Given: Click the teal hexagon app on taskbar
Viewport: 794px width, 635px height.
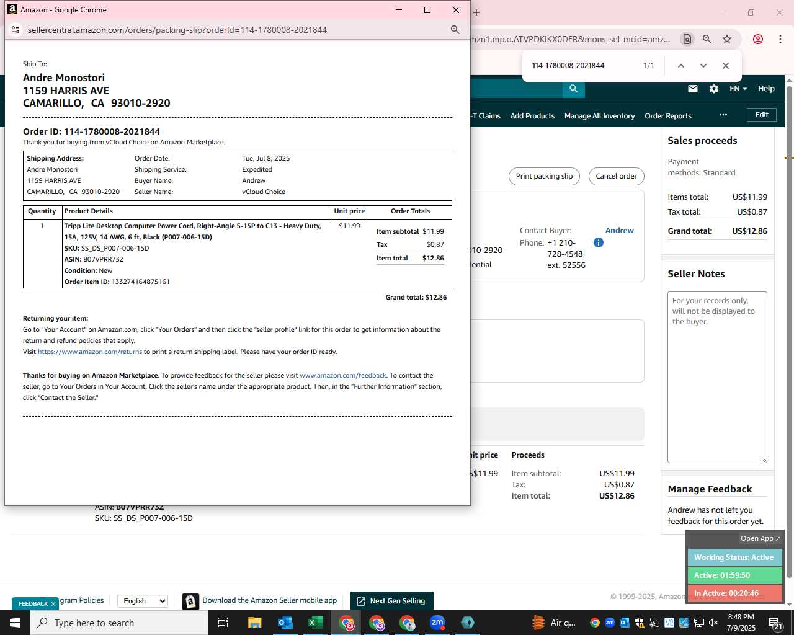Looking at the screenshot, I should [468, 623].
